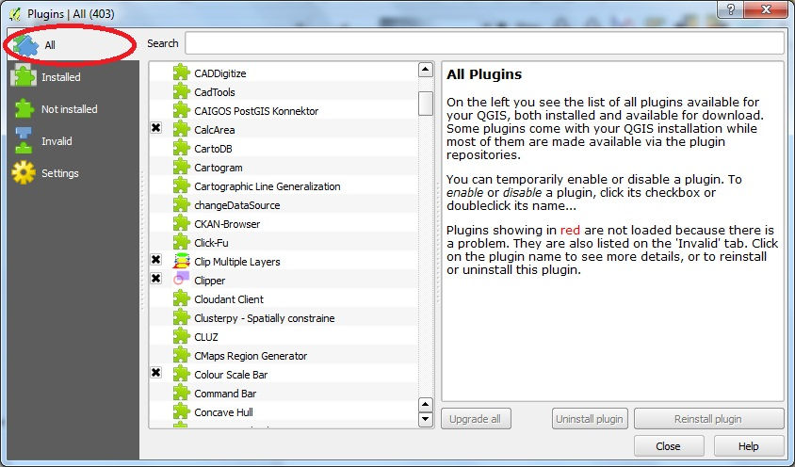Click the Clusterpy plugin icon
Screen dimensions: 795x467
pos(181,317)
